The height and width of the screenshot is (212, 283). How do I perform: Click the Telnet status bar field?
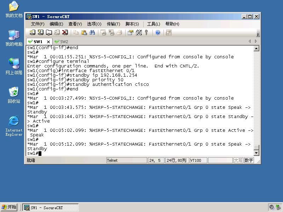(x=127, y=160)
